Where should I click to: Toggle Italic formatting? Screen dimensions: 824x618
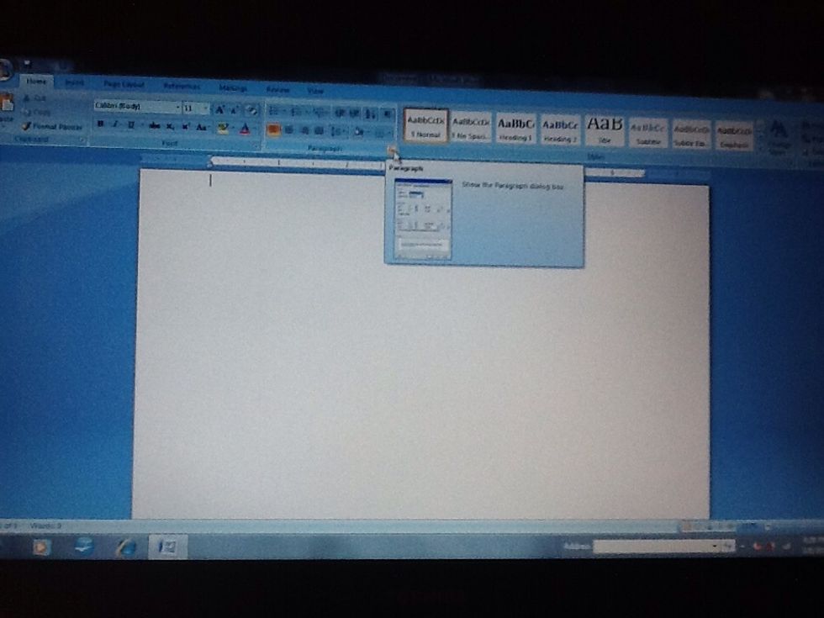[x=116, y=125]
